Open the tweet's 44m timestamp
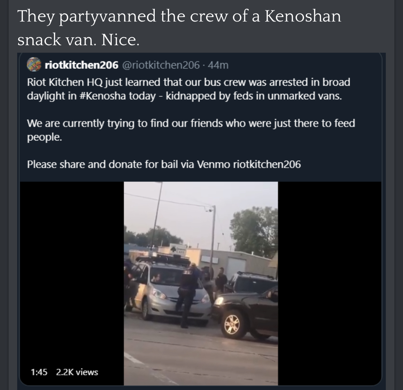This screenshot has height=390, width=403. pyautogui.click(x=218, y=65)
